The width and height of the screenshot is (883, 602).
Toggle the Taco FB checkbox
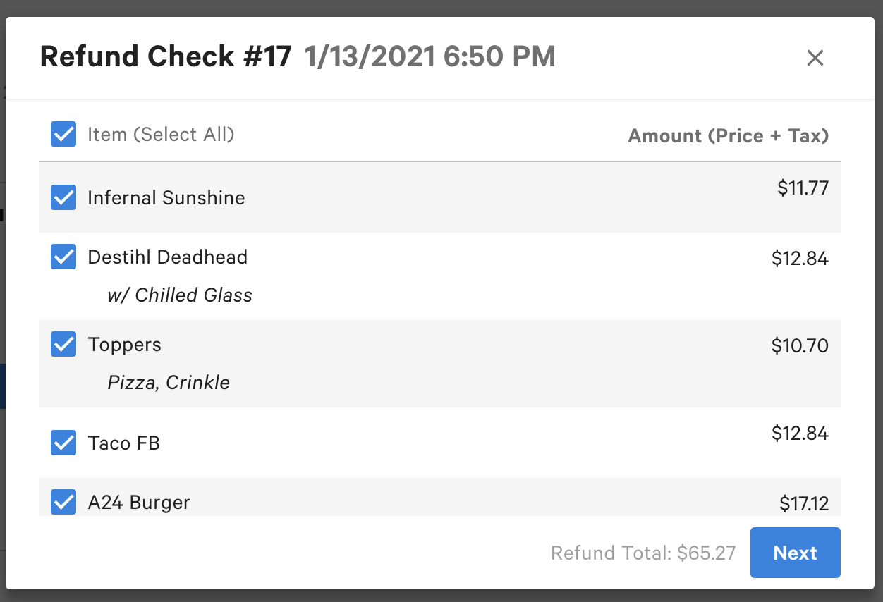pyautogui.click(x=63, y=443)
